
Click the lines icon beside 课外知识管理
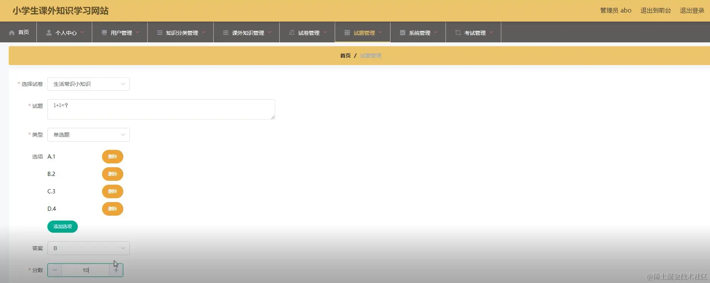click(226, 33)
